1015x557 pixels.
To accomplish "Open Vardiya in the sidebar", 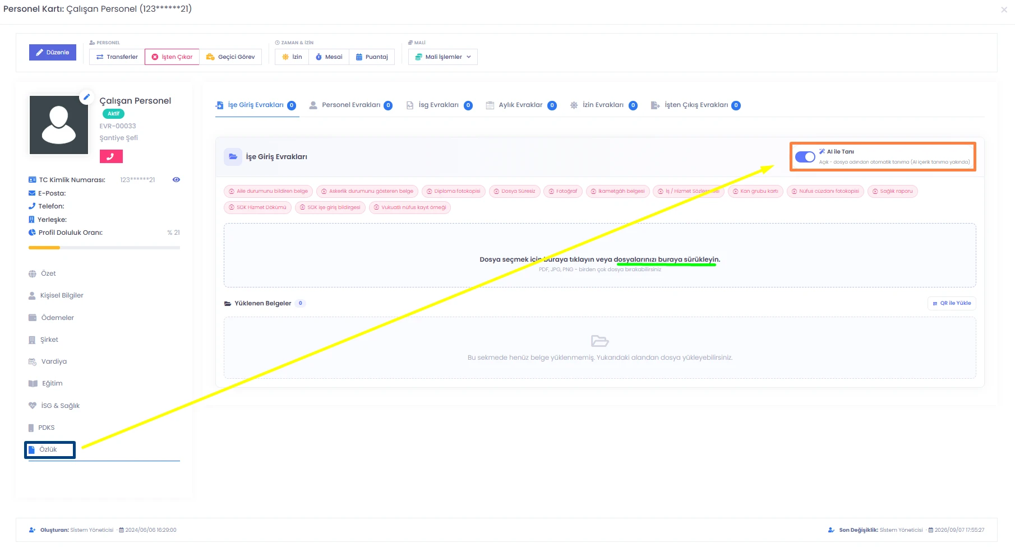I will click(48, 361).
